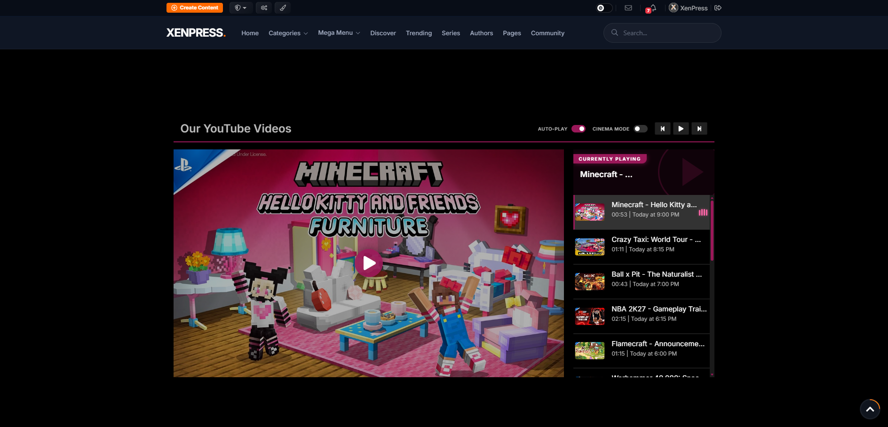Open the Trending nav item
888x427 pixels.
click(419, 33)
